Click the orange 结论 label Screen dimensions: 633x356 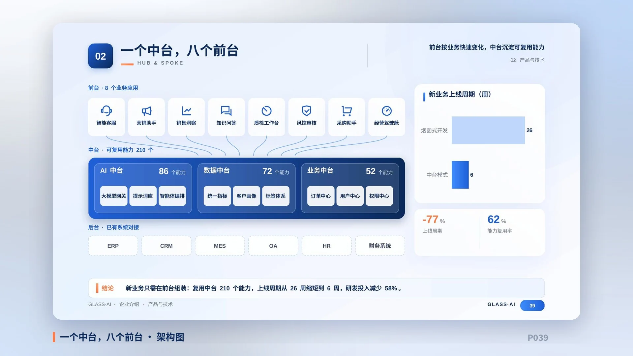(x=107, y=288)
